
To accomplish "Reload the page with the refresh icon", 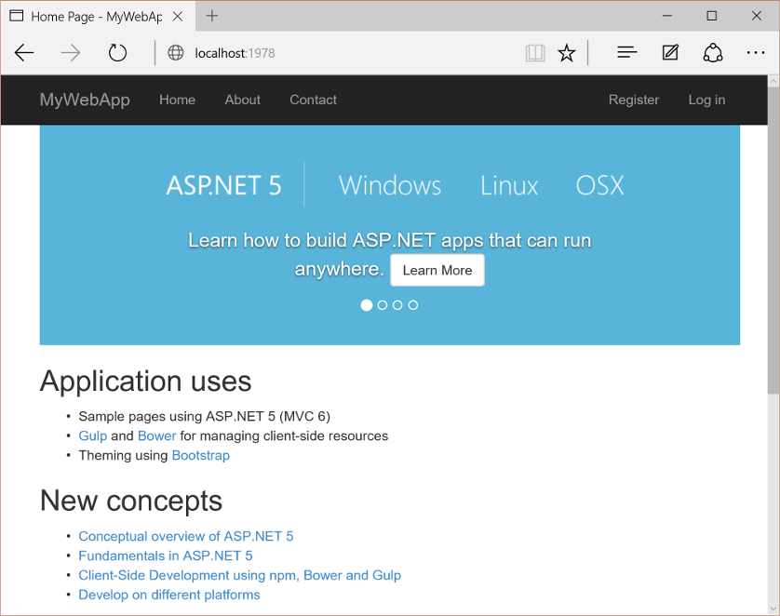I will [117, 53].
